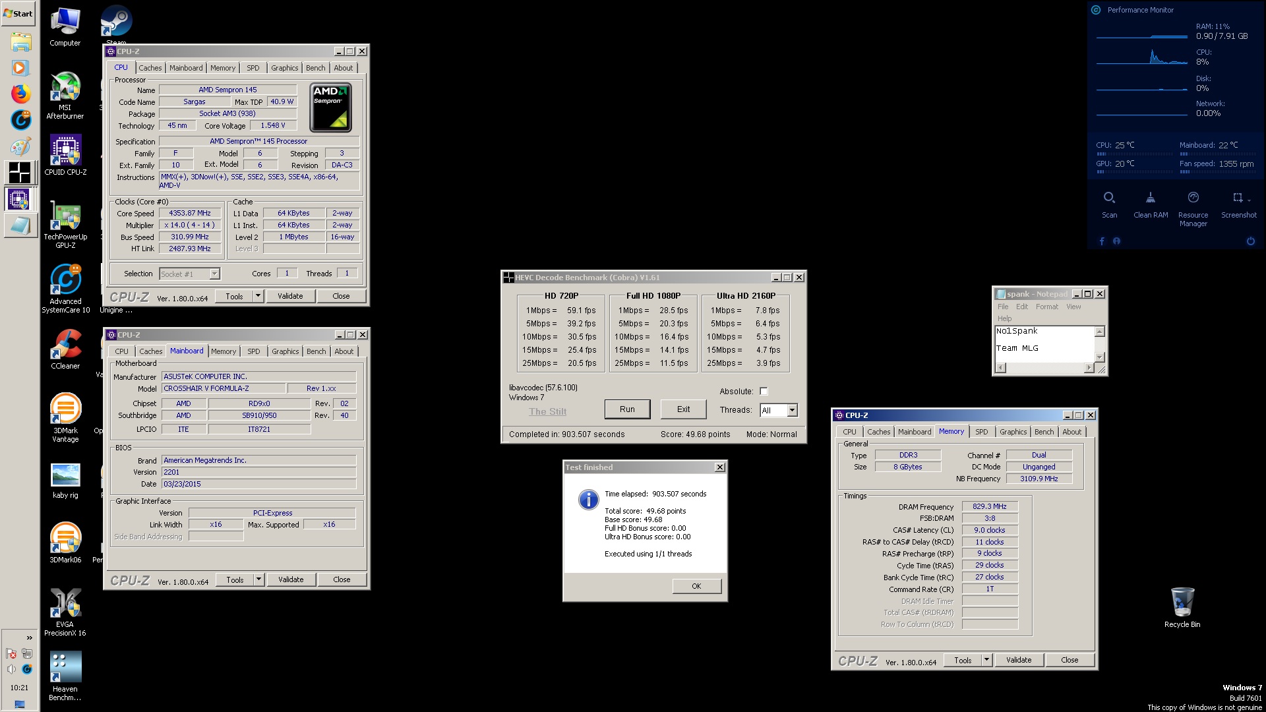Screen dimensions: 1266x712
Task: Switch to Graphics tab in CPU-Z Mainboard window
Action: click(285, 351)
